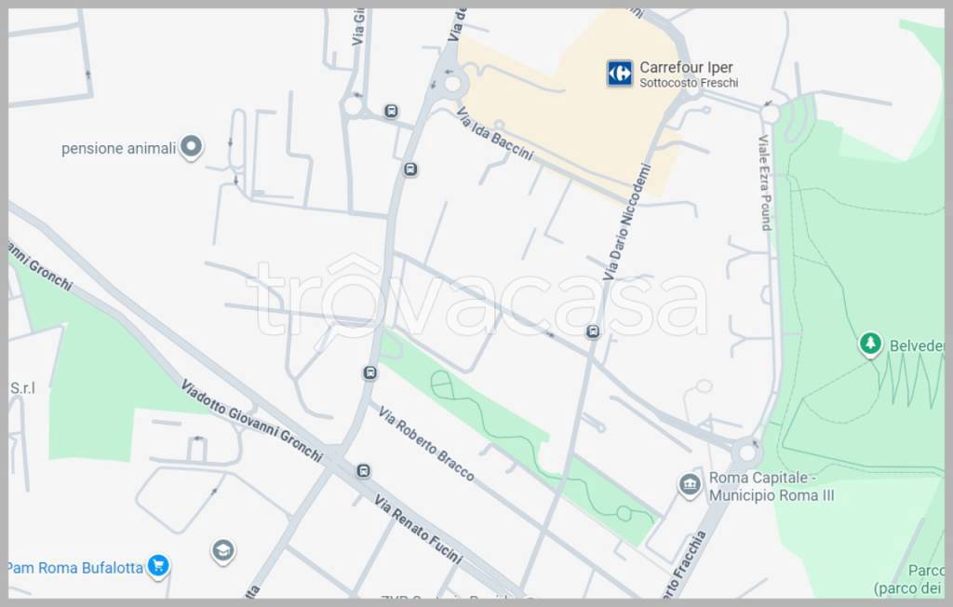The width and height of the screenshot is (953, 607).
Task: Click bus stop icon on Via Dario Niccodemi
Action: (593, 331)
